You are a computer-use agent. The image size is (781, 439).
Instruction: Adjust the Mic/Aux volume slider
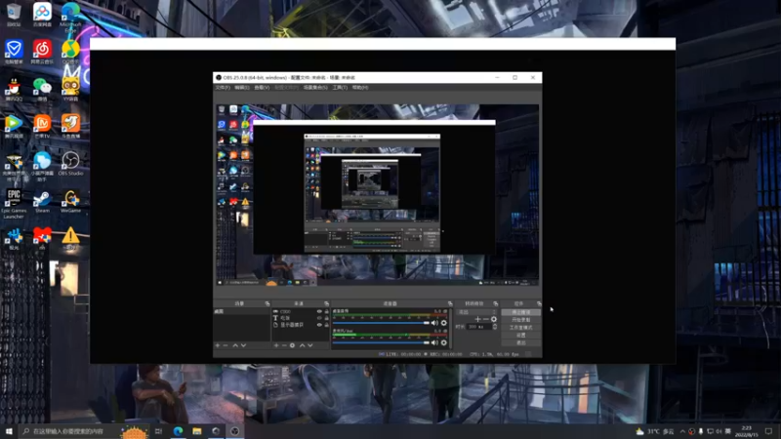point(381,342)
